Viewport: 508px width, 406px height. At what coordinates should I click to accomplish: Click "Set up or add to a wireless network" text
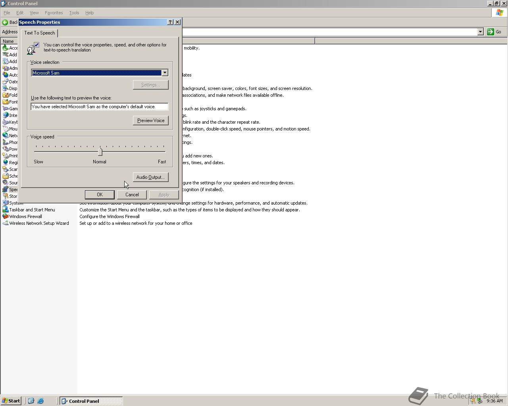point(136,223)
